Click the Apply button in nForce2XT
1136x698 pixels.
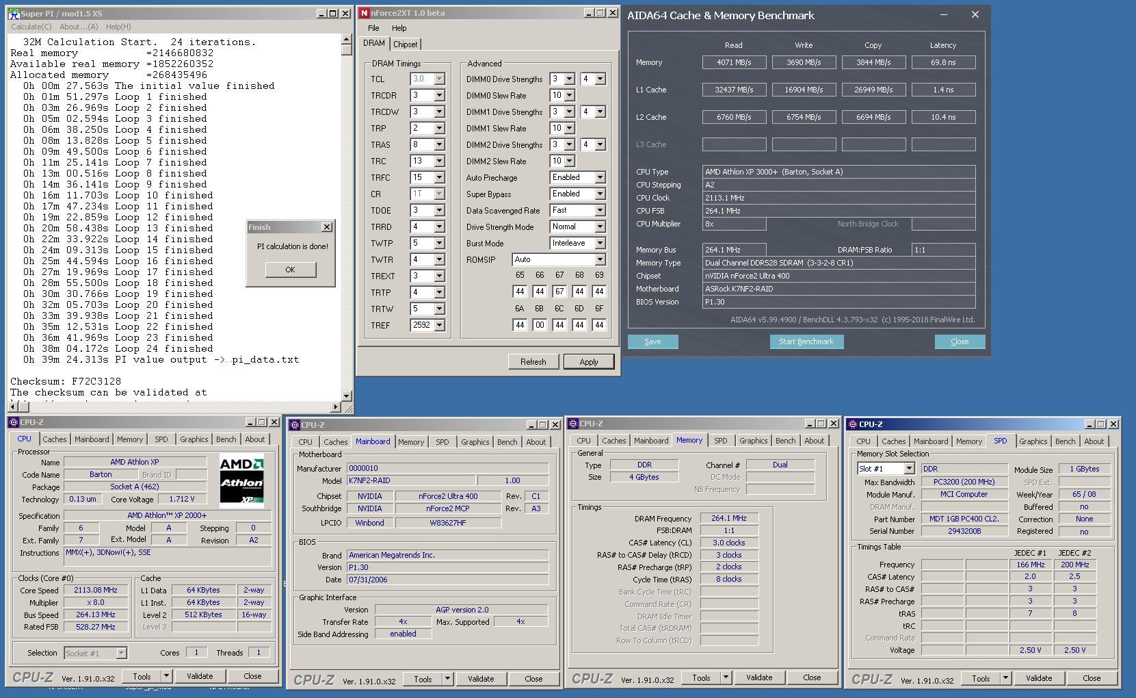tap(589, 362)
